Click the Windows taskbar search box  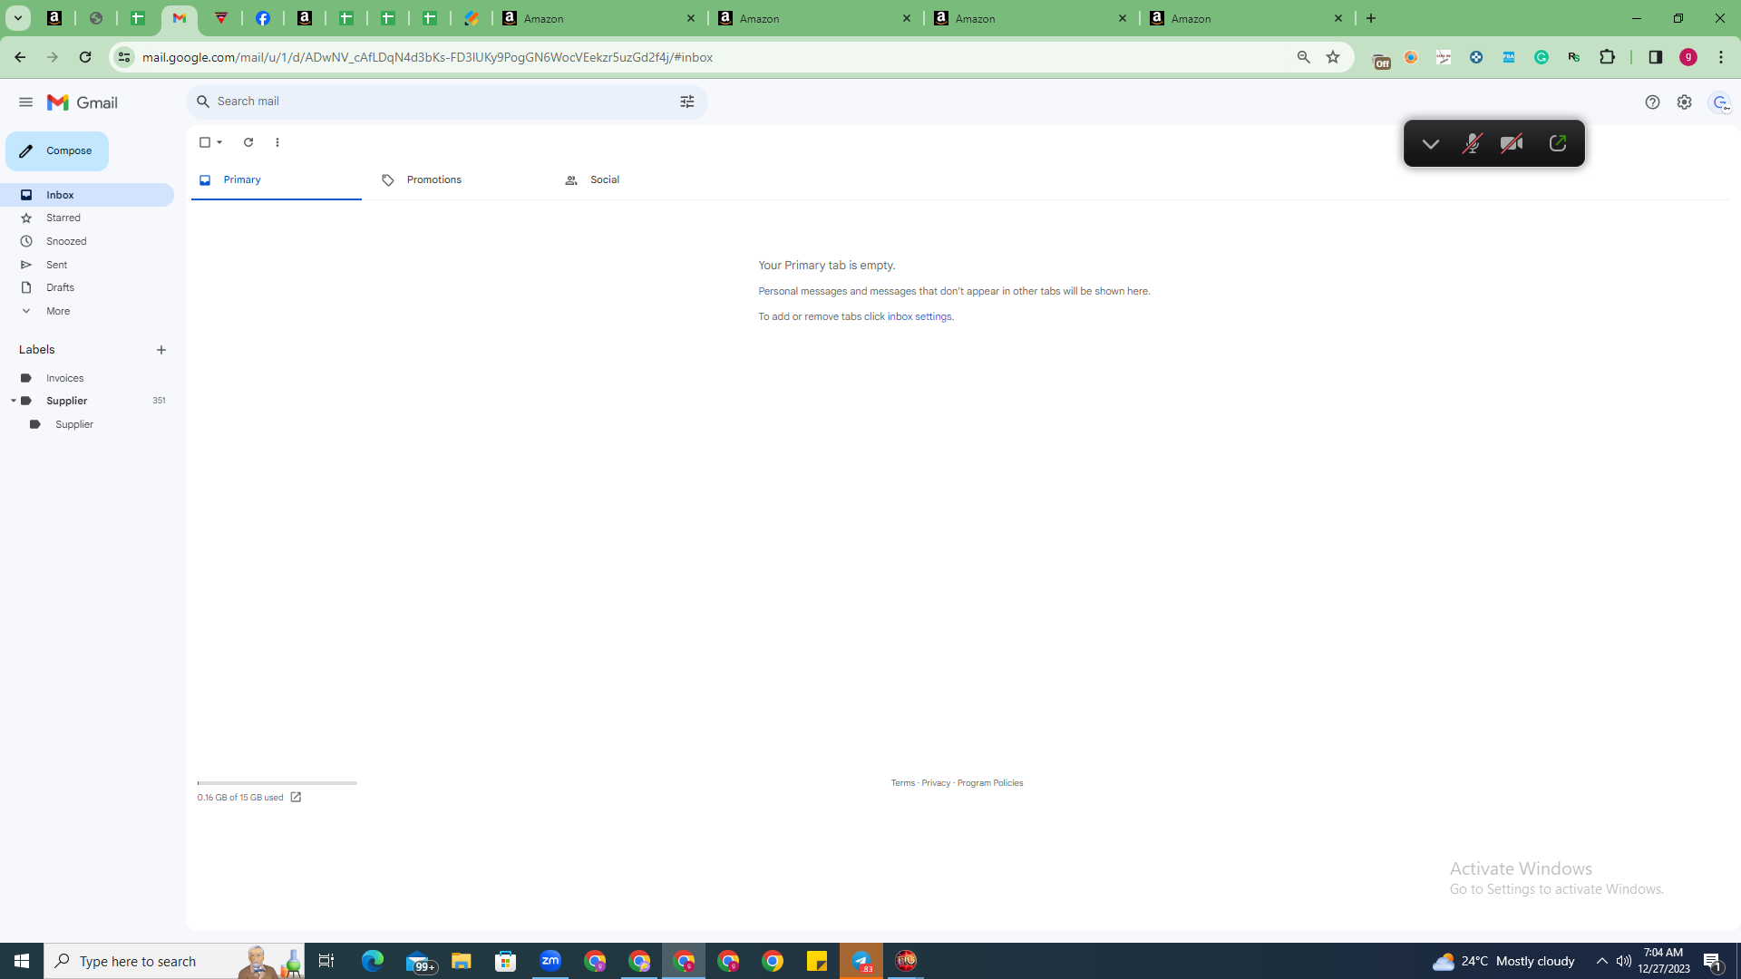pos(174,961)
